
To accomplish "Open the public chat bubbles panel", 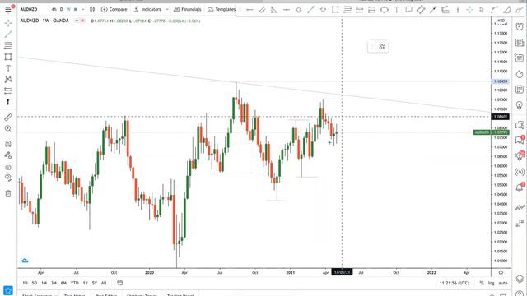I will 520,125.
